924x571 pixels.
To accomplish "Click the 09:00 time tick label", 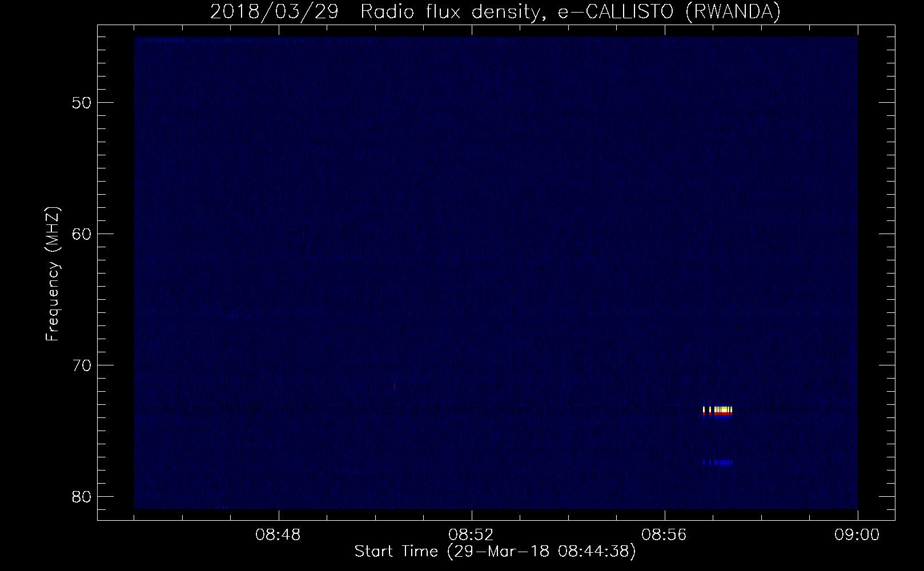I will coord(857,535).
